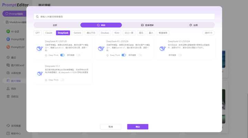Cancel the model selection dialog with 取消
Viewport: 248px width, 138px height.
(111, 127)
